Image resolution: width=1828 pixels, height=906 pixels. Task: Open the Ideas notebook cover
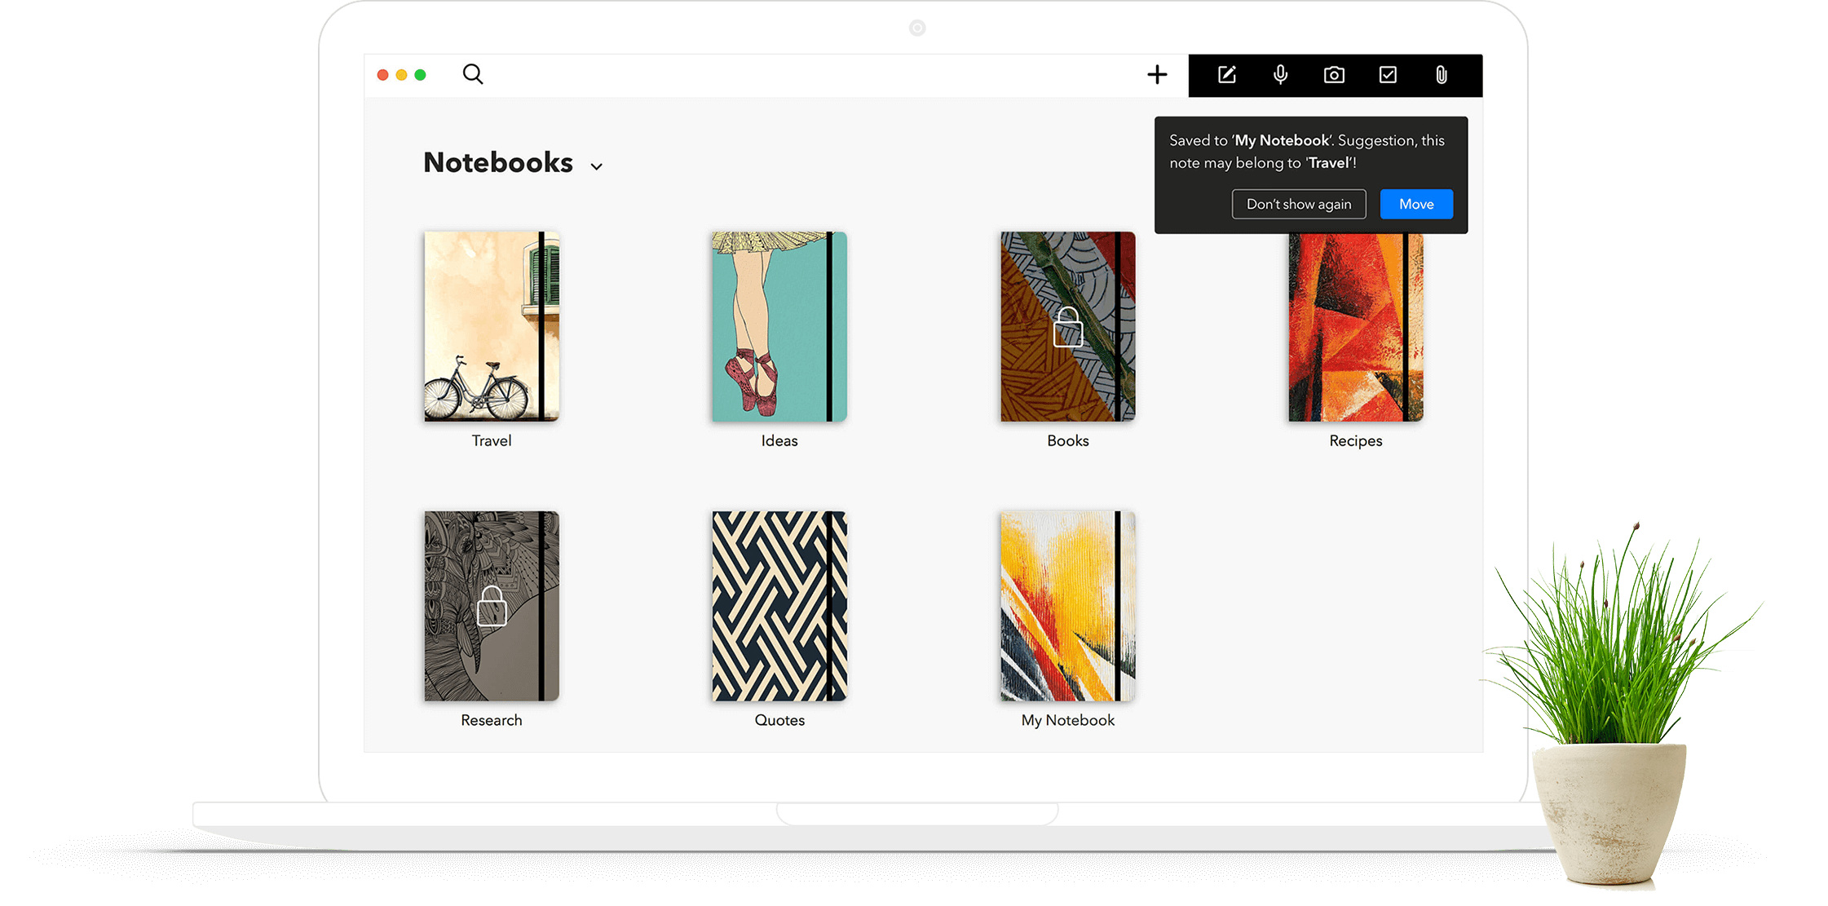pos(779,326)
